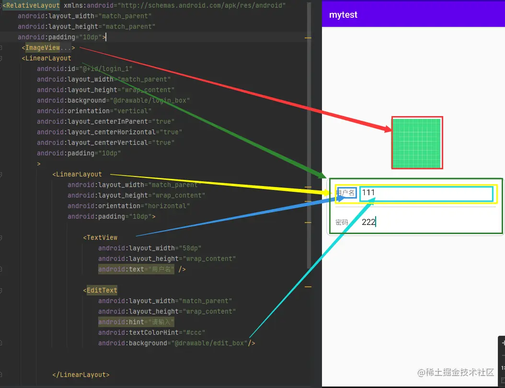
Task: Click the RelativeLayout opening tag
Action: coord(31,5)
